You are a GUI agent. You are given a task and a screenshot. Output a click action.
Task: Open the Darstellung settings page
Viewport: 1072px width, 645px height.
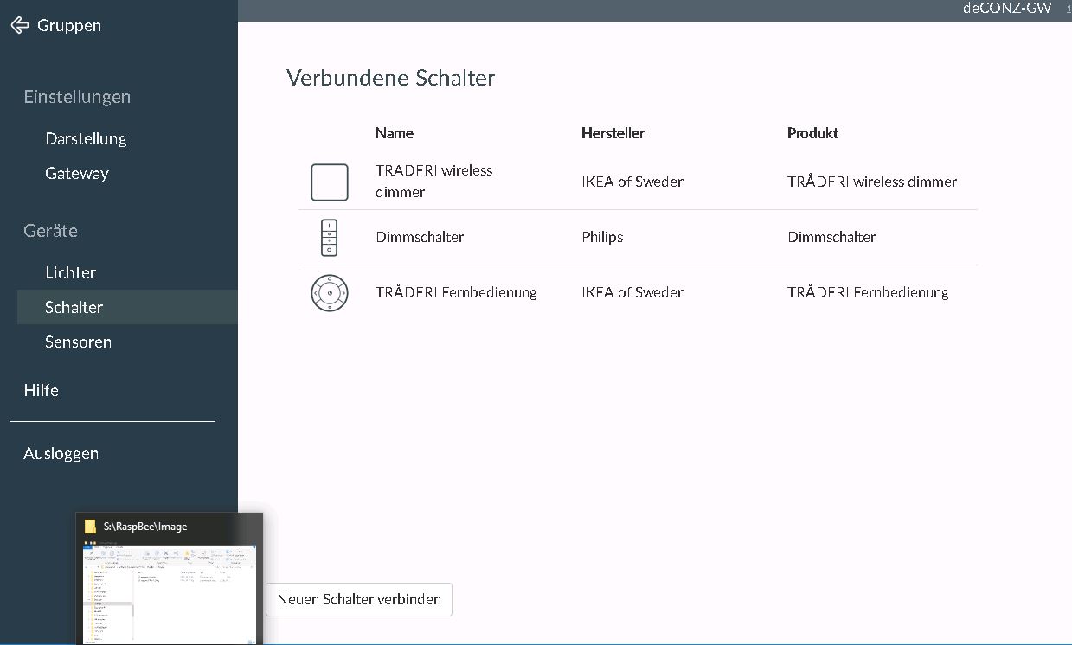point(86,138)
